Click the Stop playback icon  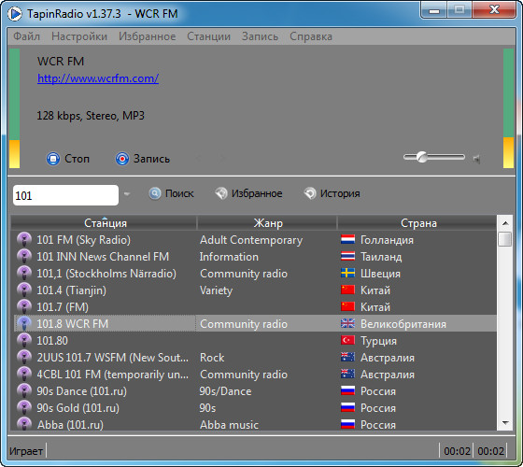pos(53,159)
